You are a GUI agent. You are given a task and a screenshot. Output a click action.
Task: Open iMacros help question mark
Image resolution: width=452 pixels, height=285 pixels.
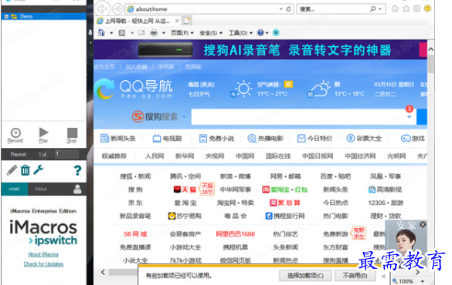point(77,170)
